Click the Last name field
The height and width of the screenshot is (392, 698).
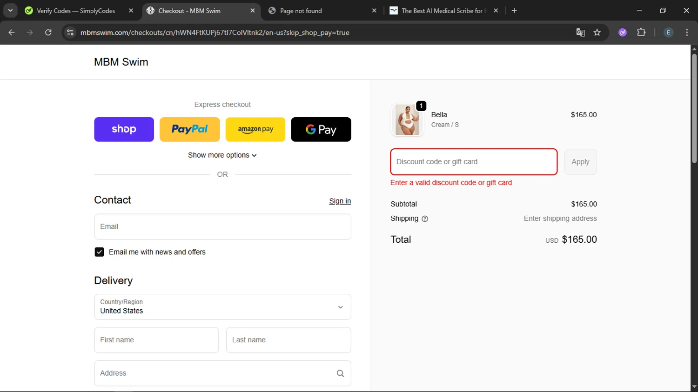coord(289,340)
